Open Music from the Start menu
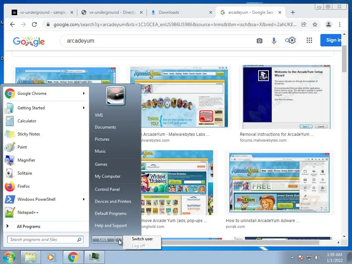This screenshot has width=352, height=264. (x=100, y=151)
